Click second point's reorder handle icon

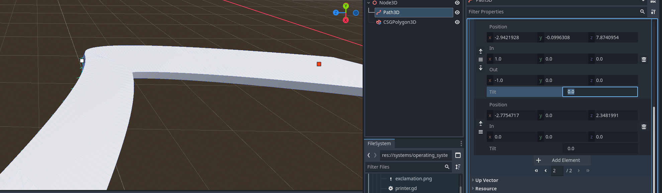[481, 132]
